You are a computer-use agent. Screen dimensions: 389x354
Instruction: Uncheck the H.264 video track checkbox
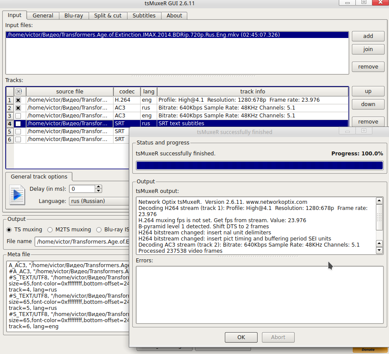tap(18, 100)
